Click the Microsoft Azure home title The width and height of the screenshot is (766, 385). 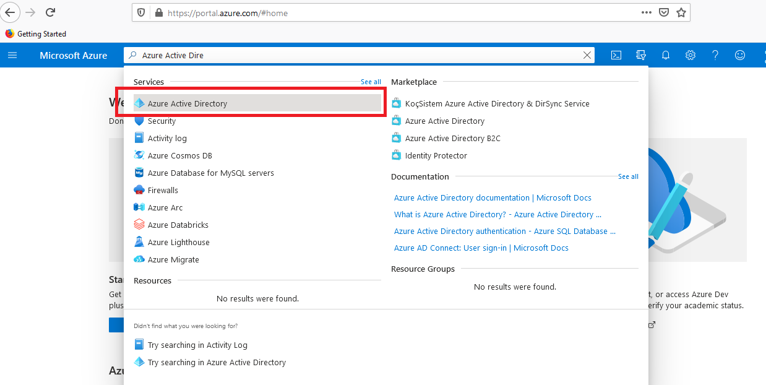[x=73, y=55]
